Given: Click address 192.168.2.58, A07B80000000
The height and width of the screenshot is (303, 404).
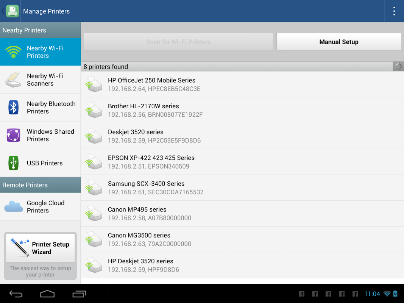Looking at the screenshot, I should click(150, 218).
